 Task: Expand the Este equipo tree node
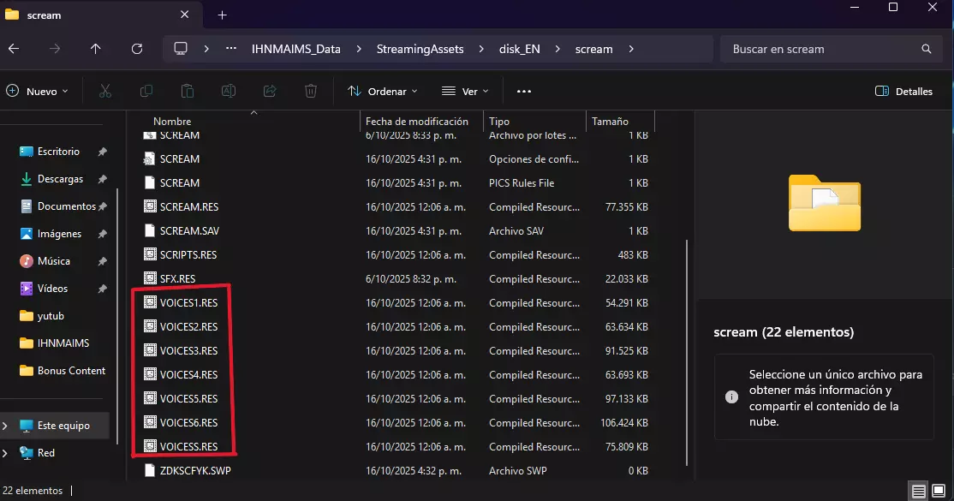click(x=5, y=426)
